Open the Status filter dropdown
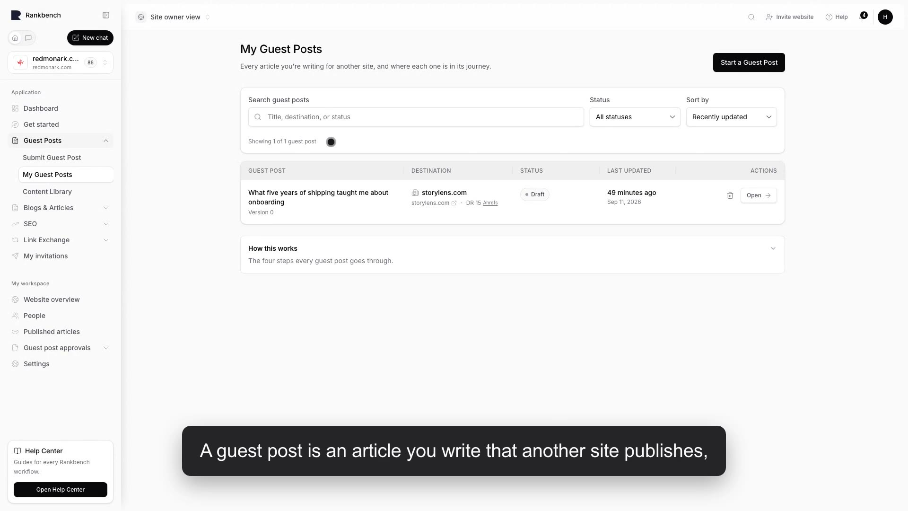 pos(635,117)
